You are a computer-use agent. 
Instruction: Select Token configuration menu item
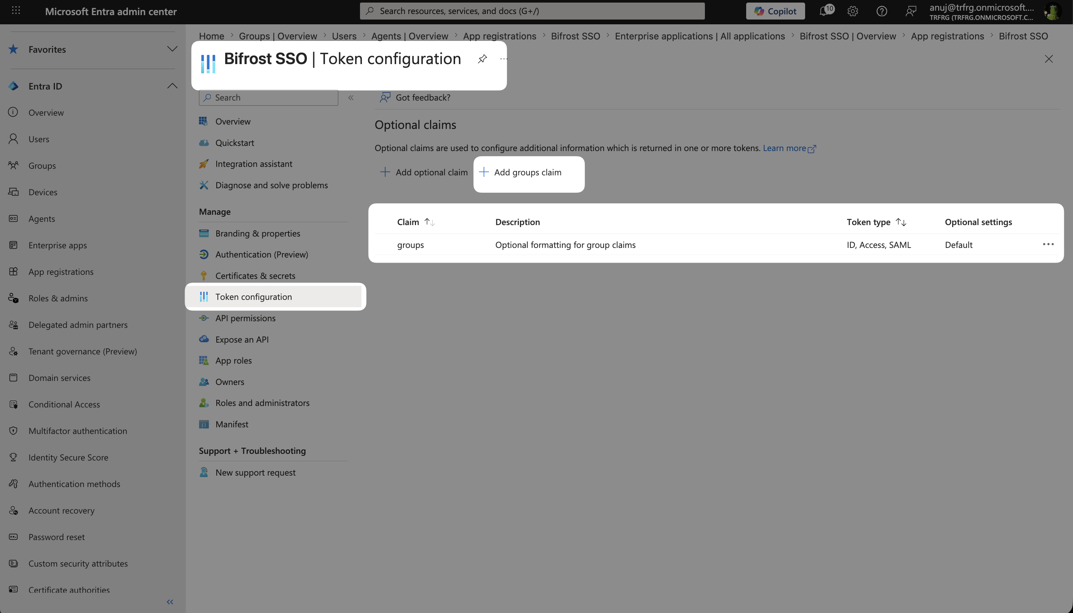pyautogui.click(x=274, y=297)
